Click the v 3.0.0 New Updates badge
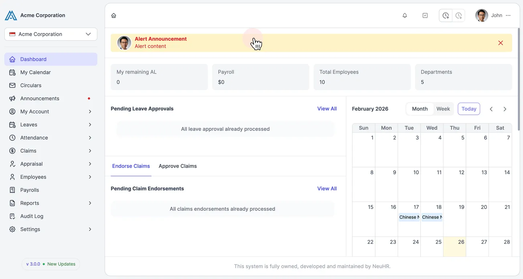This screenshot has width=523, height=279. point(51,264)
